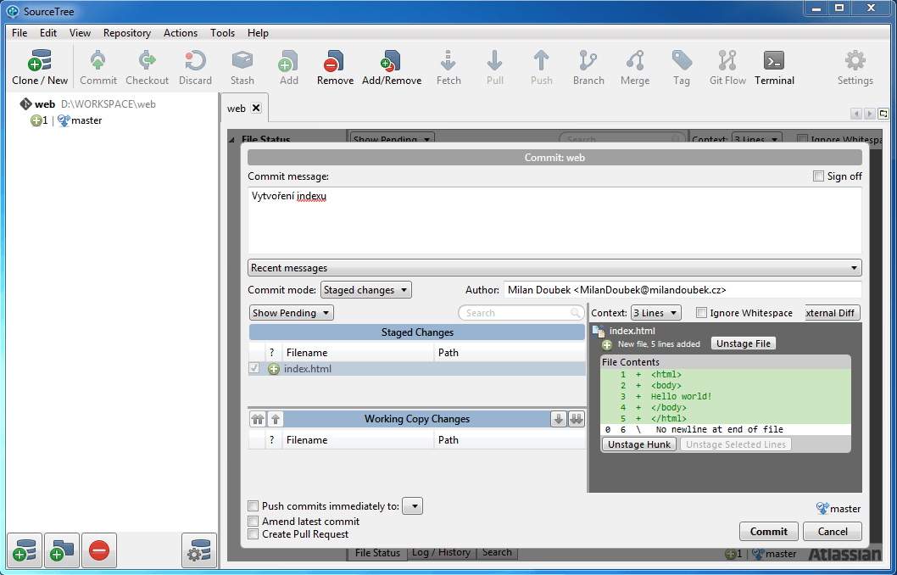Switch to the Log / History tab
Screen dimensions: 897x575
pos(441,552)
